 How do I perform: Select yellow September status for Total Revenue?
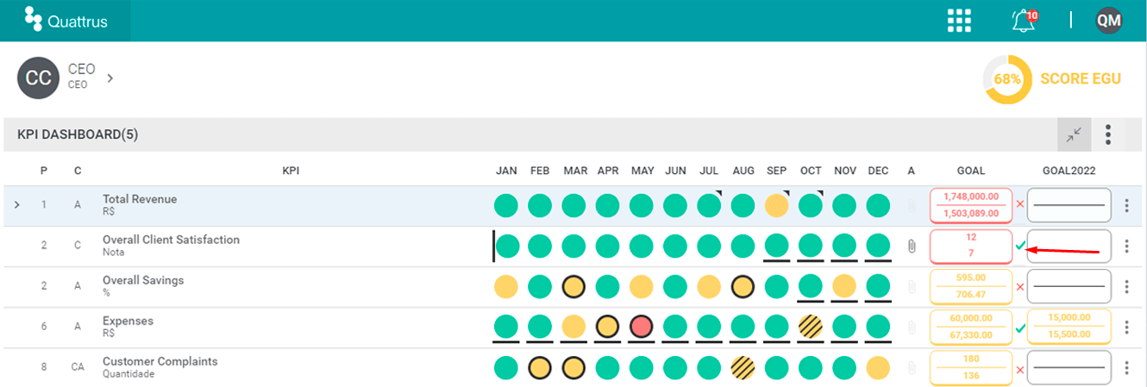pos(776,205)
